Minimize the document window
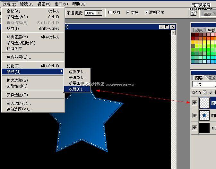This screenshot has width=216, height=169. 161,27
